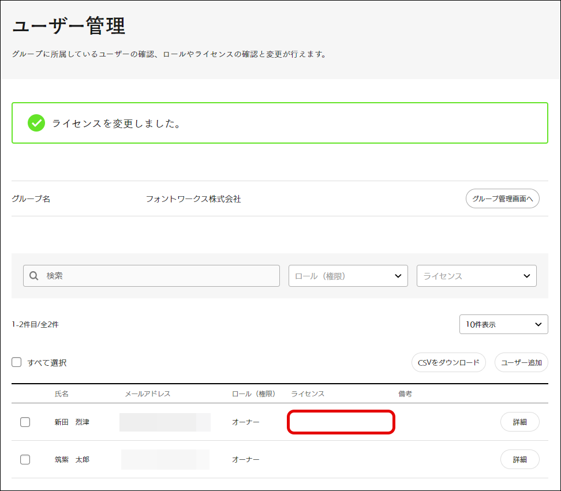Click the ライセンス column header in table
This screenshot has width=561, height=491.
click(x=308, y=393)
